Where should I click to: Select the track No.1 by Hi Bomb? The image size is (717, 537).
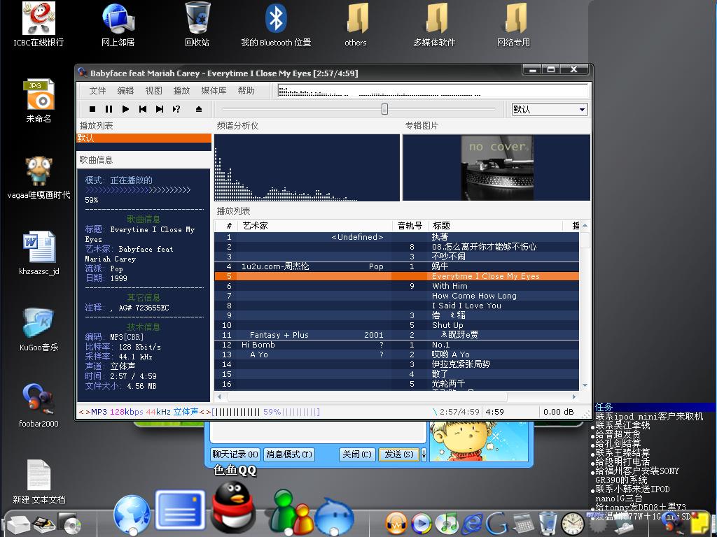pos(396,345)
